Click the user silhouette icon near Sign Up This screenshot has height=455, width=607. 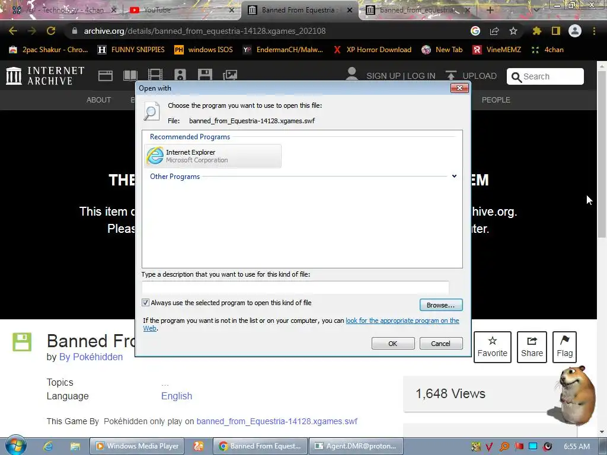(352, 73)
